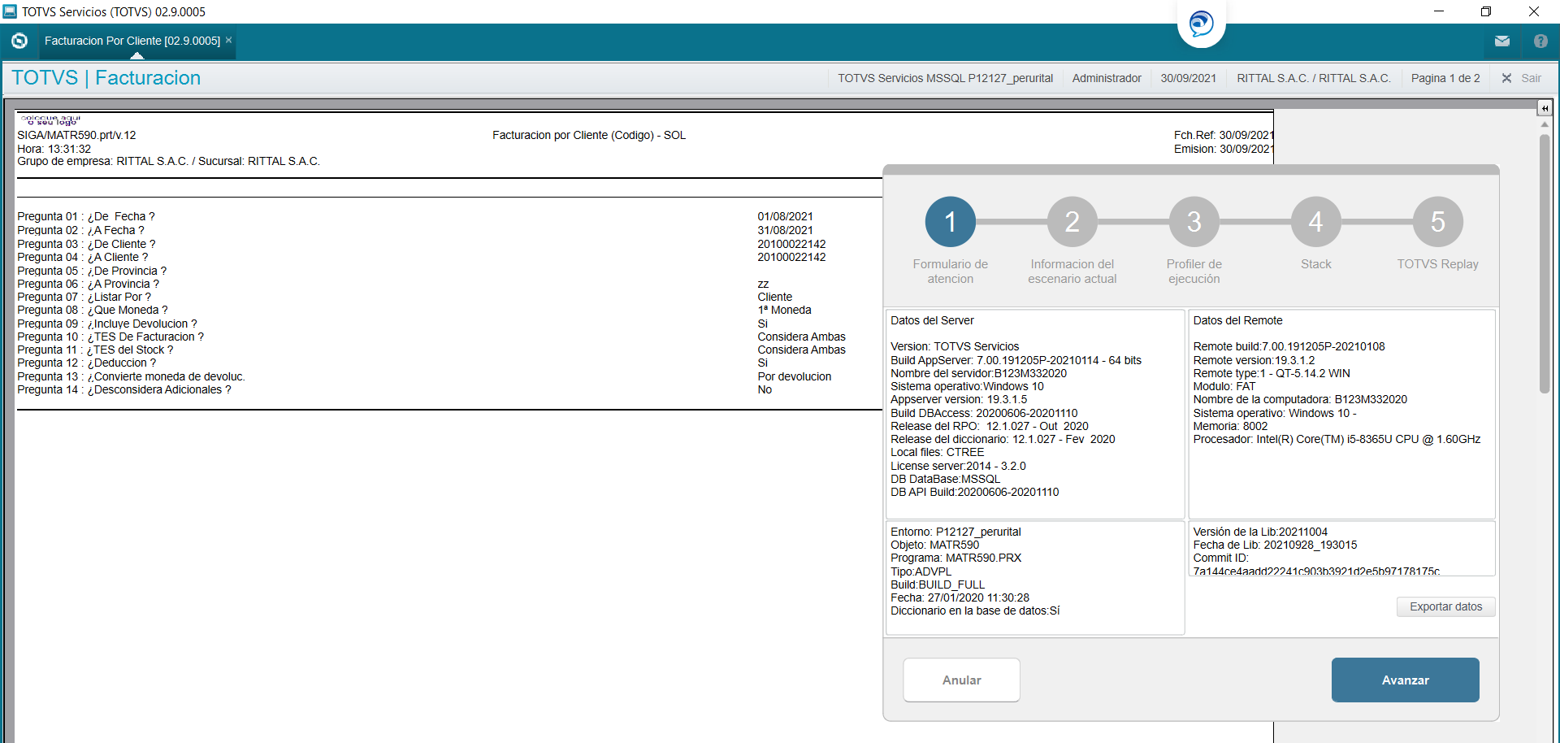Click the '01/08/2021' start date value
Screen dimensions: 1560x743
(x=785, y=216)
